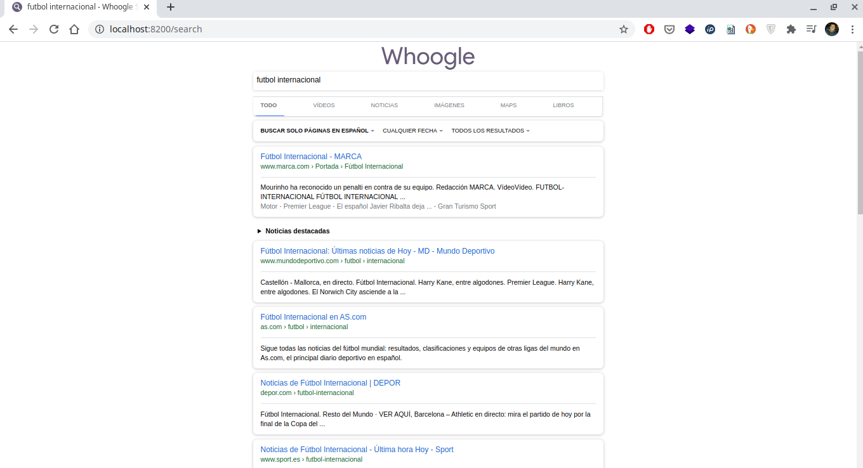Go to browser home page
The image size is (863, 468).
coord(74,29)
